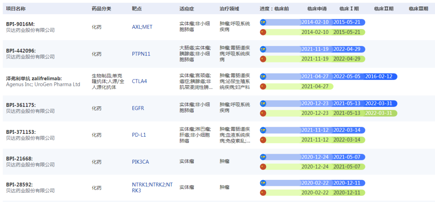435x202 pixels.
Task: Select project name 泽弗利单抗 zalifrelimab
Action: 34,78
